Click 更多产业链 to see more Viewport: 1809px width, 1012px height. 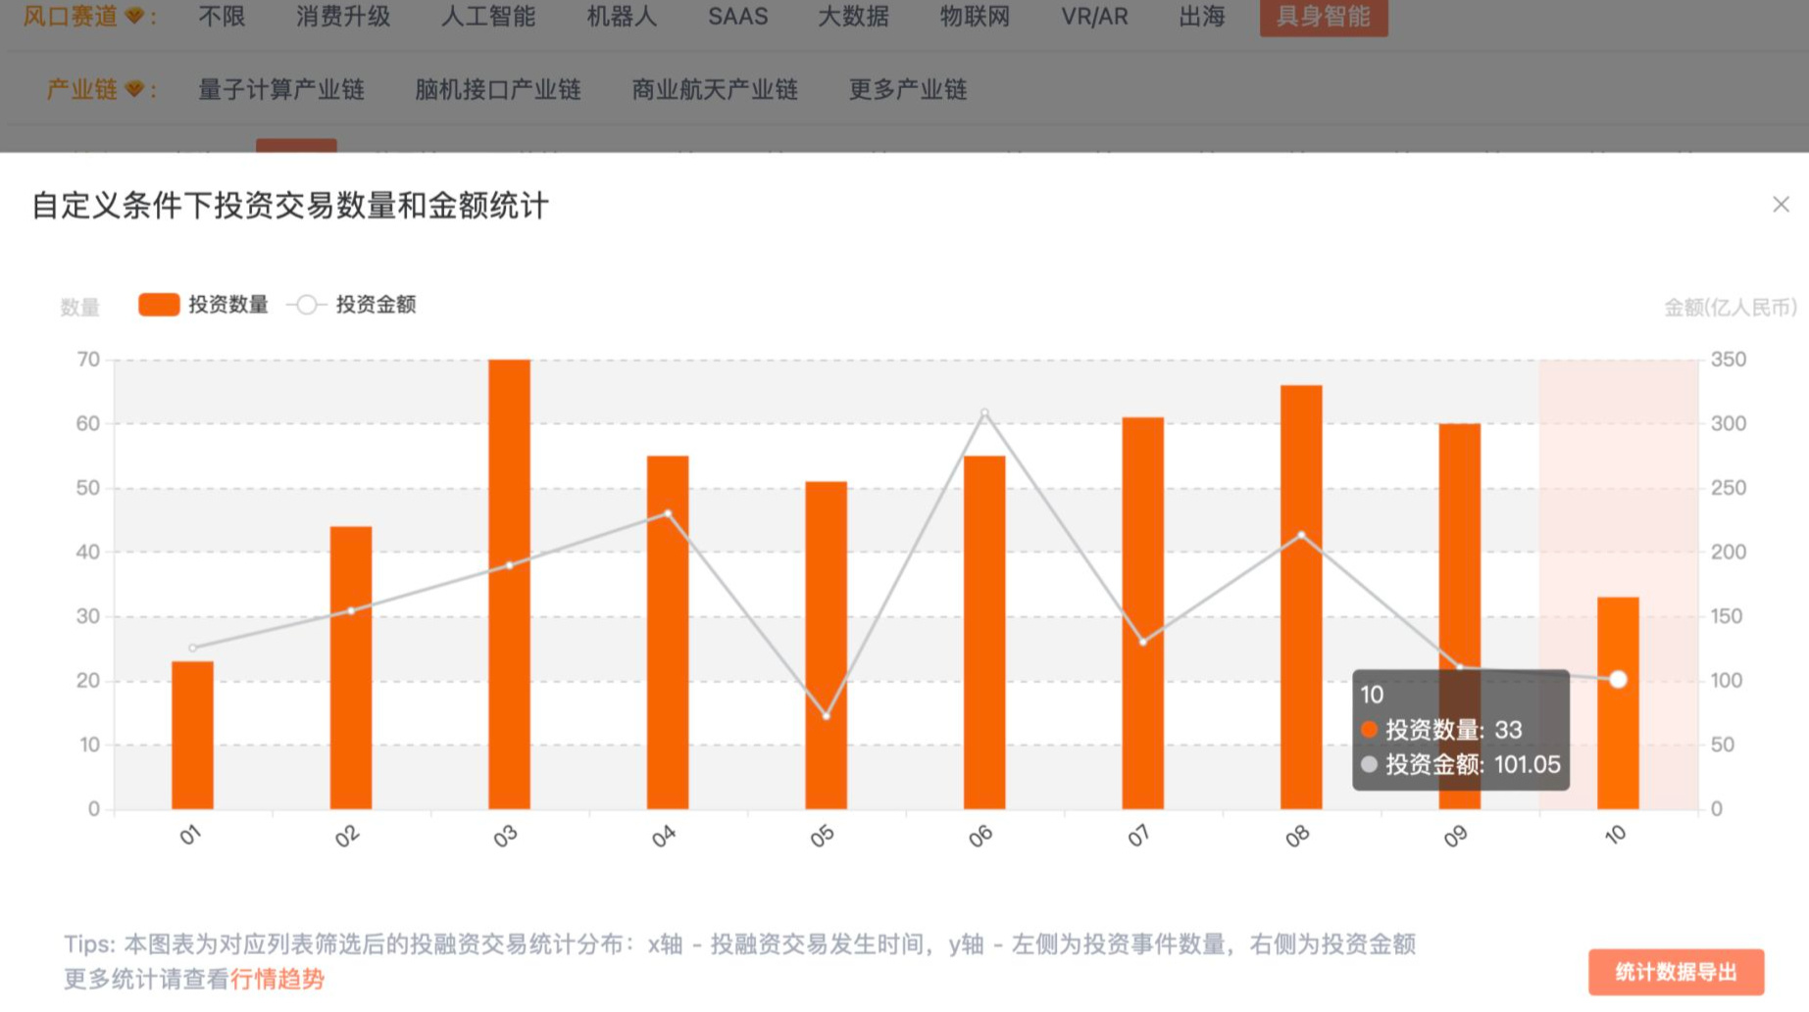(908, 89)
